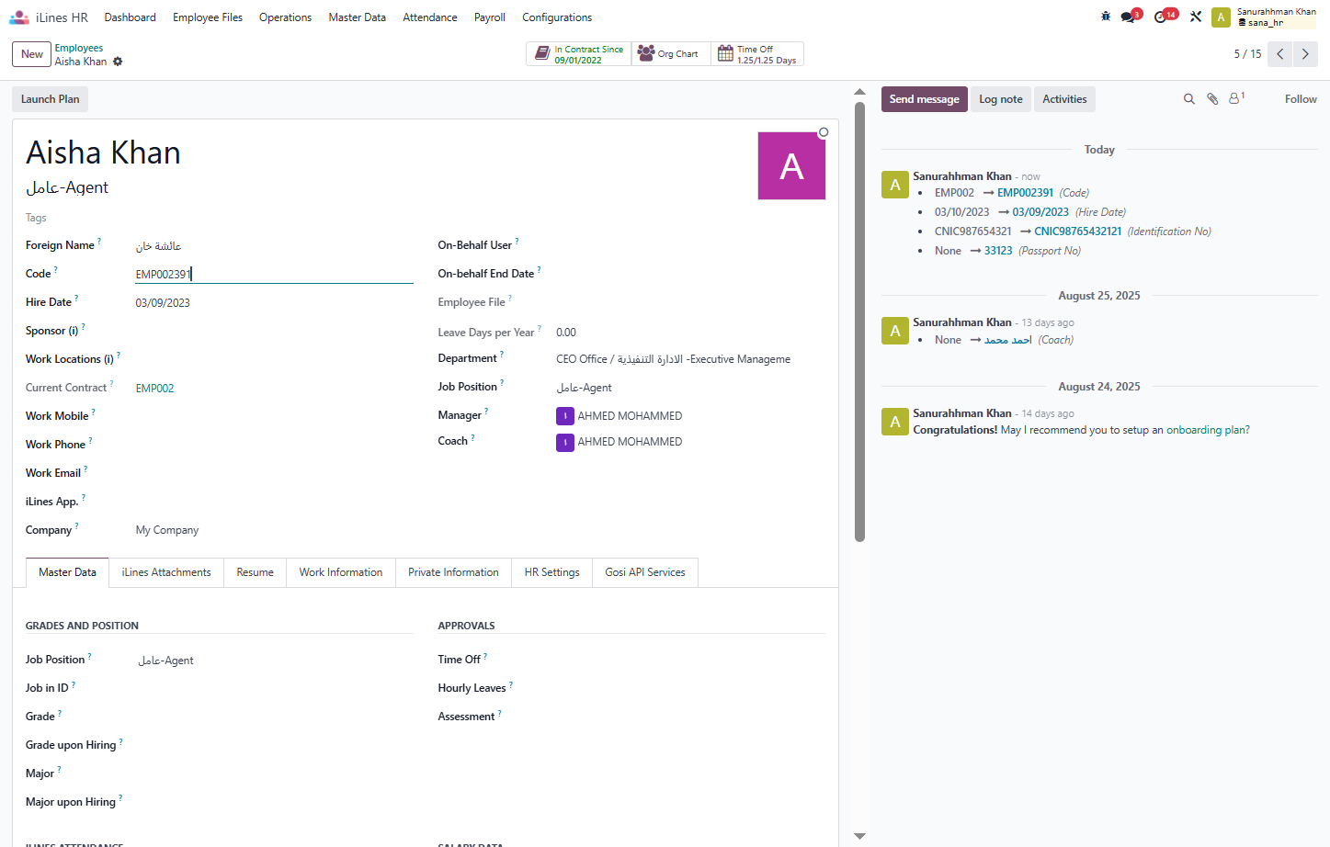Click the Launch Plan button

pos(51,99)
